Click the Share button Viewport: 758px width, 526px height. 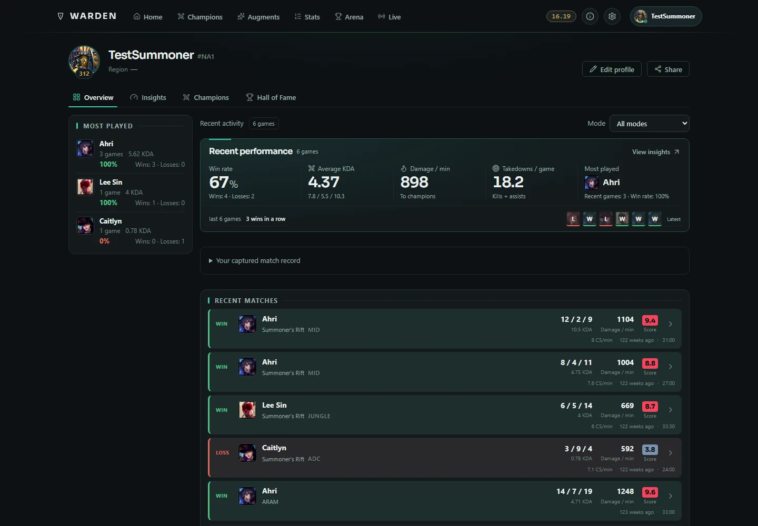[668, 69]
